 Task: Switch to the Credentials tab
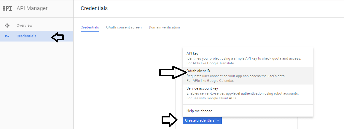pos(90,27)
